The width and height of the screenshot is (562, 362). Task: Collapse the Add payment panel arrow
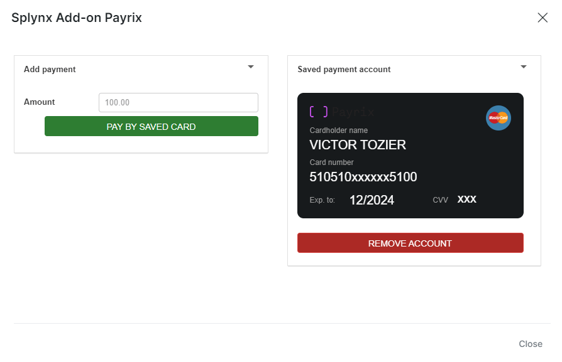coord(251,67)
